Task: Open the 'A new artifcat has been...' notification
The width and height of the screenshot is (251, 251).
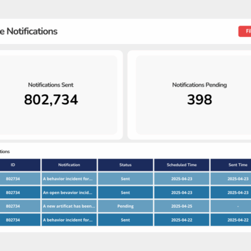Action: pos(69,206)
